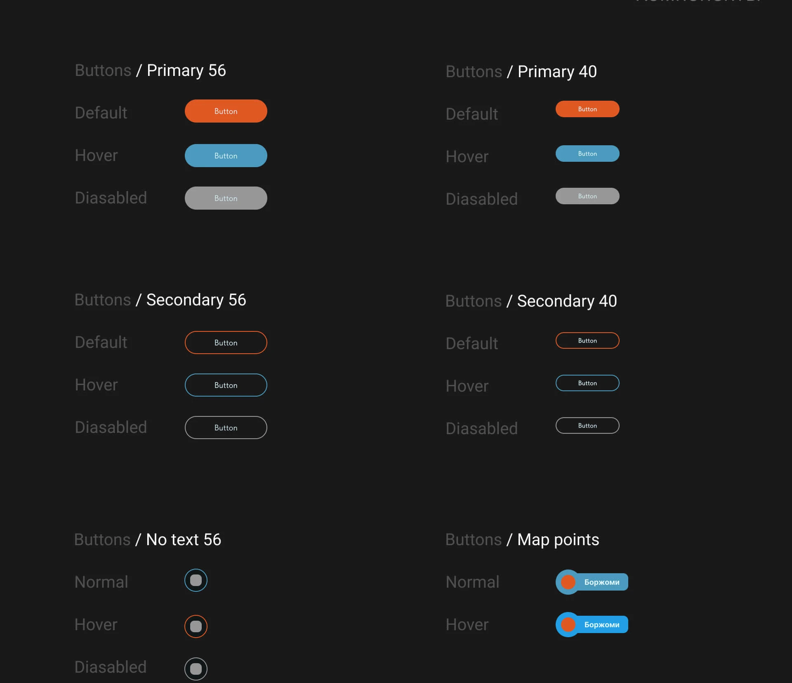Click the 'Buttons / Map points' heading
792x683 pixels.
point(522,539)
